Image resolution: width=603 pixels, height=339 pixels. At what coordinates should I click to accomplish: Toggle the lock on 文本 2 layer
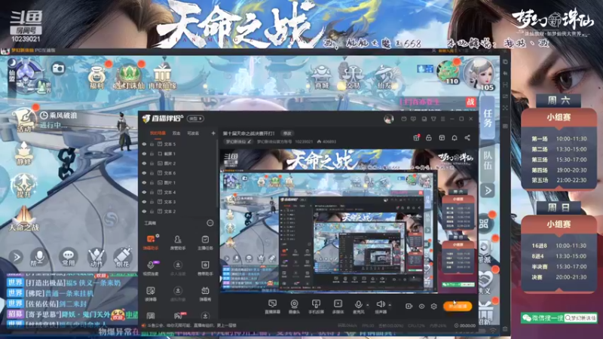pos(152,212)
